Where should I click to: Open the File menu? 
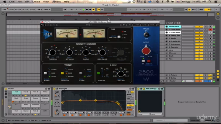(x=19, y=2)
